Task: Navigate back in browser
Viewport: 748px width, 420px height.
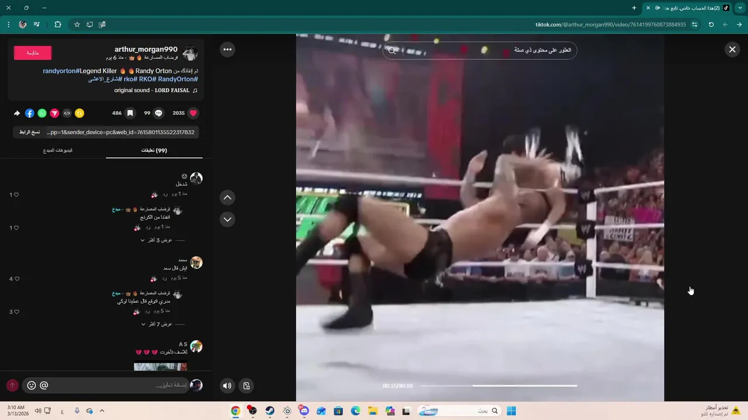Action: point(739,24)
